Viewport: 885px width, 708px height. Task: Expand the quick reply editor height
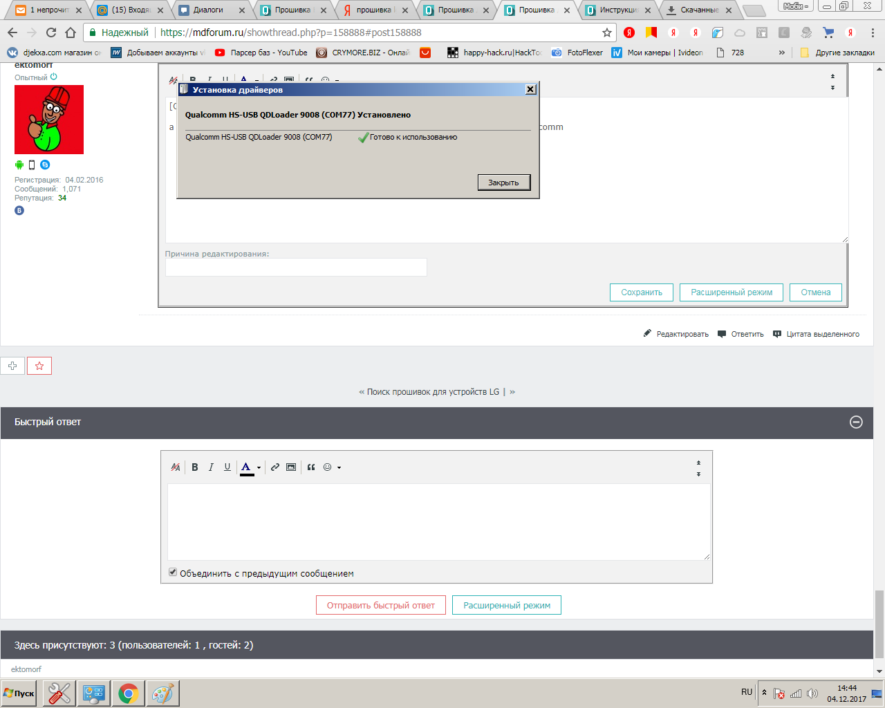(x=698, y=474)
